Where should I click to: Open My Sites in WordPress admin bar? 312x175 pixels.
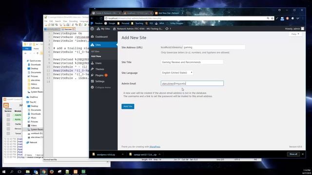point(103,29)
